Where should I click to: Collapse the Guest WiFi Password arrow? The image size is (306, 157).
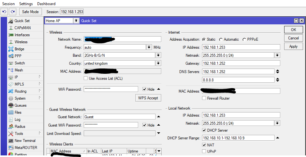pos(159,125)
